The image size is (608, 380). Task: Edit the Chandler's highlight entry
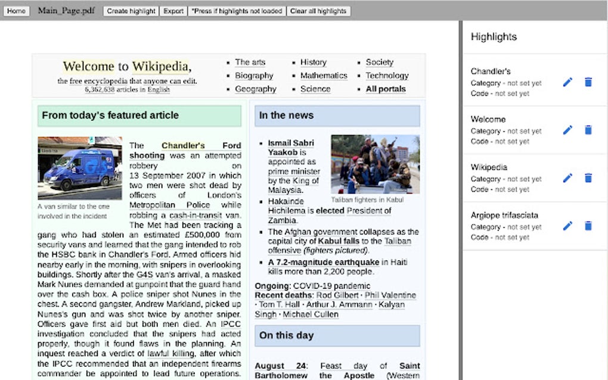[567, 82]
